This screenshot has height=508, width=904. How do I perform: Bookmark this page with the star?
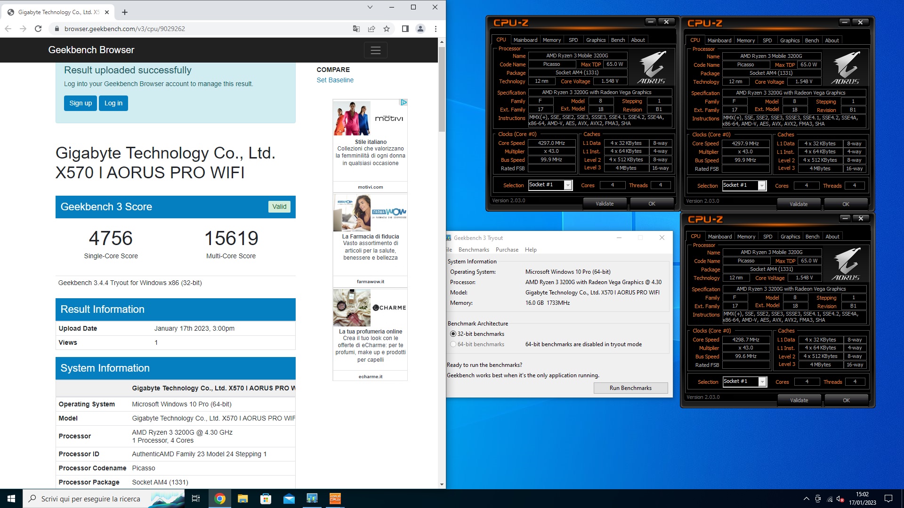click(387, 29)
